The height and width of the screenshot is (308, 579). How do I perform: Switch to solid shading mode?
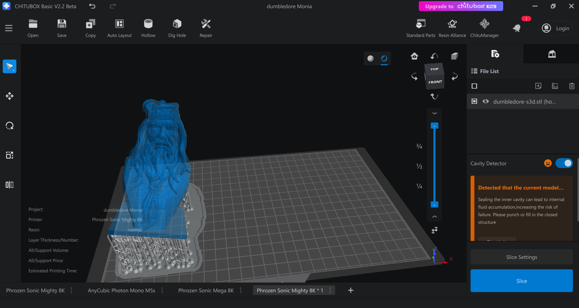pos(371,58)
